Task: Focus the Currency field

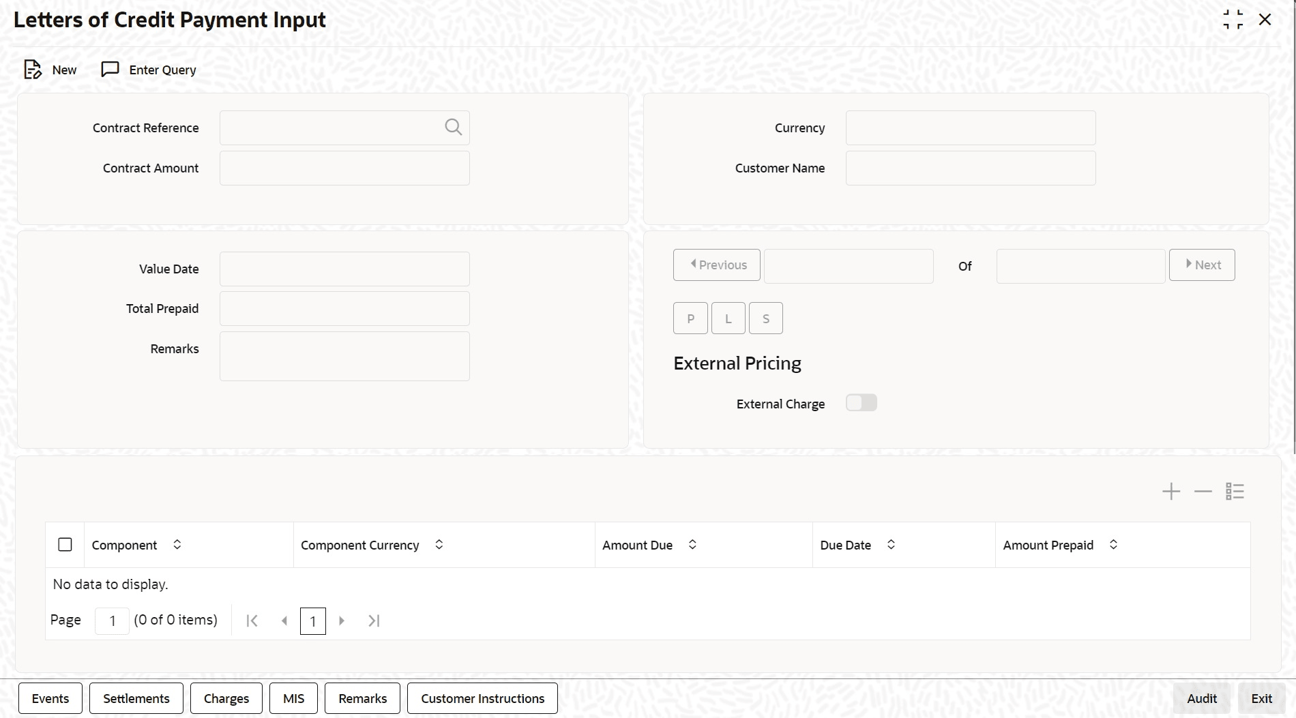Action: coord(971,128)
